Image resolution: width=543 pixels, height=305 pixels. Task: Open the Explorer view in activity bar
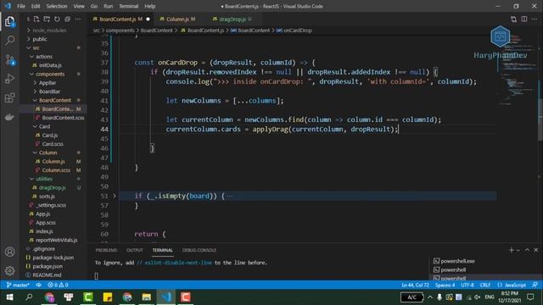click(x=9, y=22)
